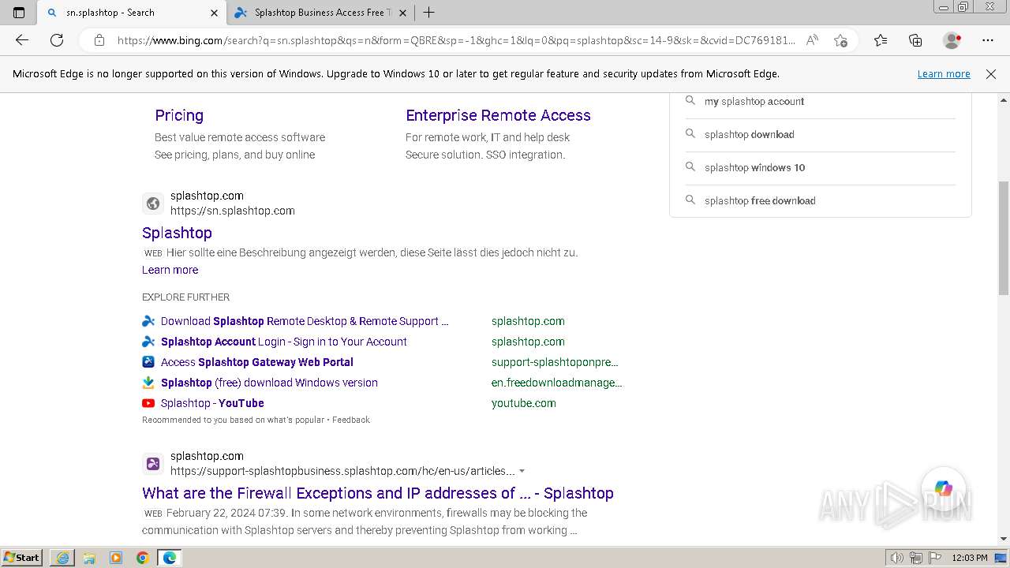Open the Windows Start menu
The width and height of the screenshot is (1010, 568).
point(22,558)
